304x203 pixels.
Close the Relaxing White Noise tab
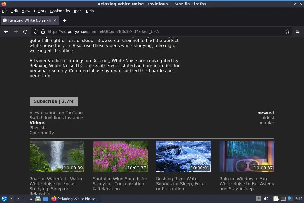click(x=55, y=20)
